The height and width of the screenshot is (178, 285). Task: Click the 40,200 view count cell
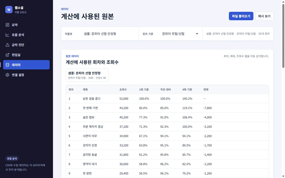[124, 117]
